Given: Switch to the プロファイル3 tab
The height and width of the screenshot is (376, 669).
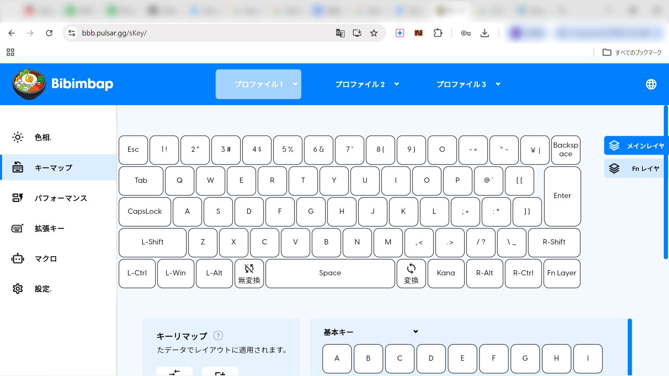Looking at the screenshot, I should point(461,84).
